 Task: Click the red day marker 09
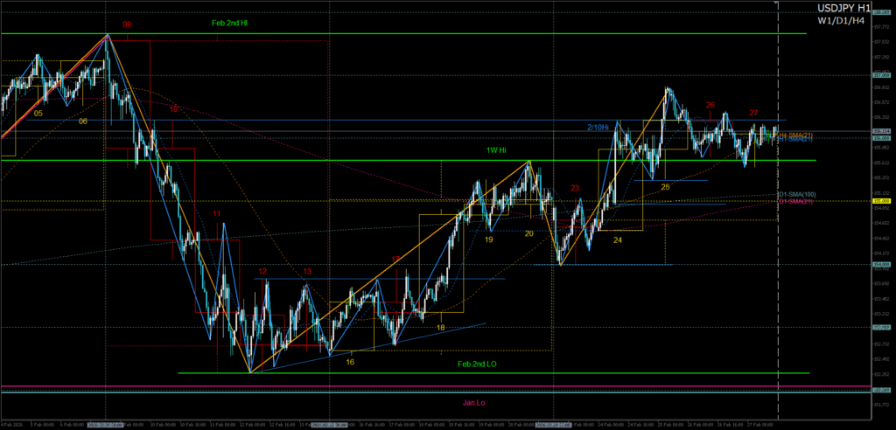pos(127,25)
